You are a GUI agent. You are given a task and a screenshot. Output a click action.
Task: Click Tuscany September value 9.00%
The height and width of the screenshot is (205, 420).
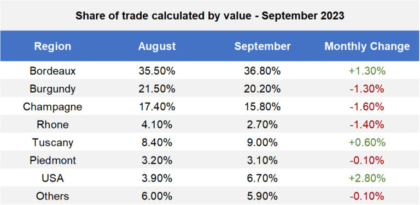tap(262, 142)
